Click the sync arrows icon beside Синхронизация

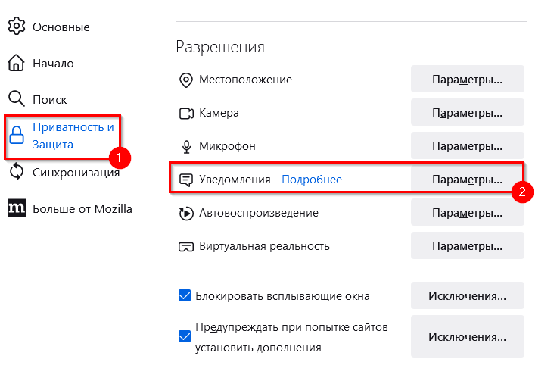(x=17, y=172)
